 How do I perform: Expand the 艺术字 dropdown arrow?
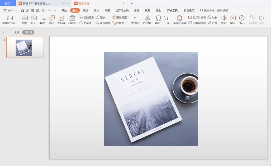pyautogui.click(x=152, y=23)
